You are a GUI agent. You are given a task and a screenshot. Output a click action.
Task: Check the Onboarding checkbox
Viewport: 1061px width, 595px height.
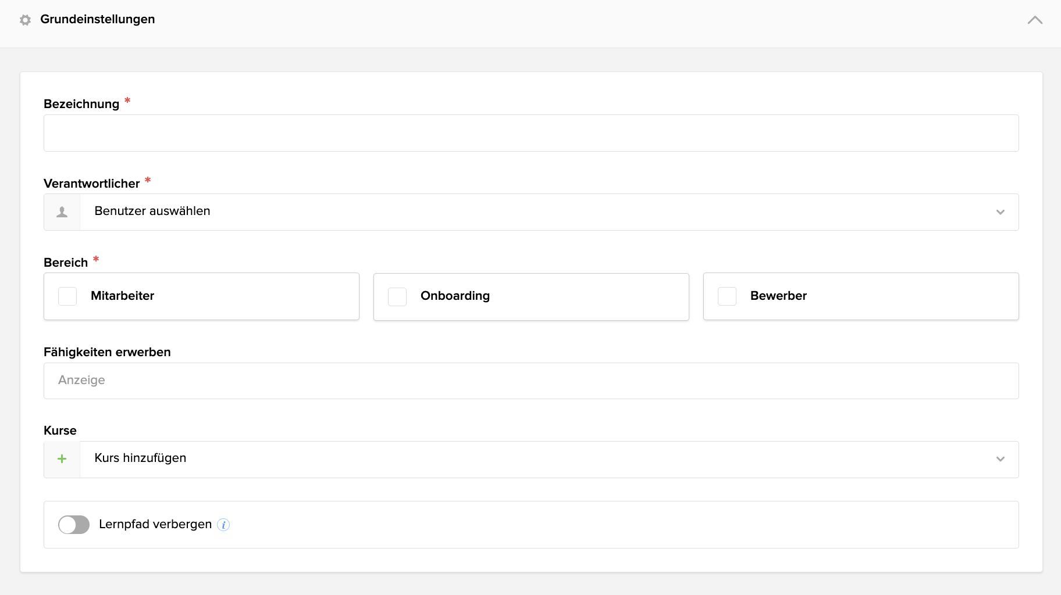point(397,296)
